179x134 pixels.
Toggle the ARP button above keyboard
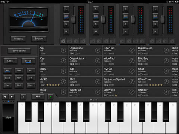(x=38, y=97)
